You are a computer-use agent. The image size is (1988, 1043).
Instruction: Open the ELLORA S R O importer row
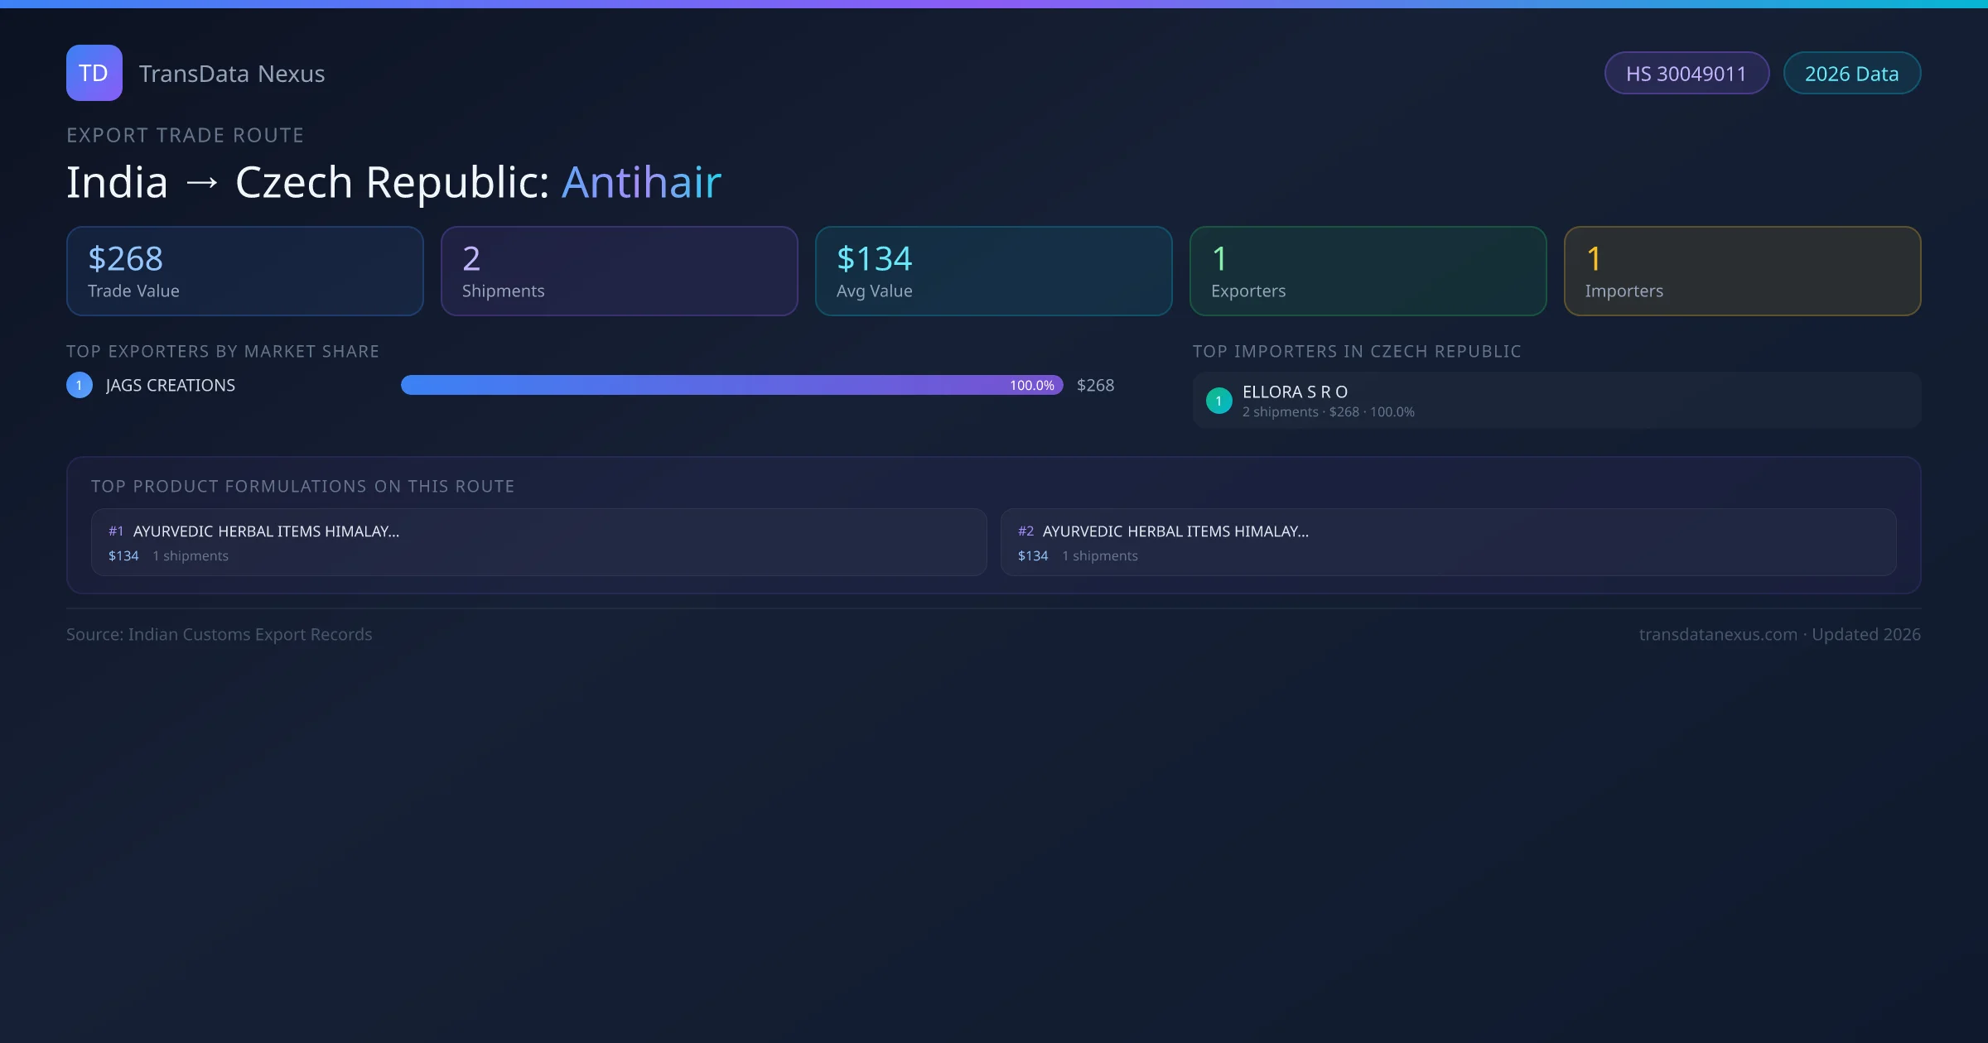pyautogui.click(x=1556, y=401)
